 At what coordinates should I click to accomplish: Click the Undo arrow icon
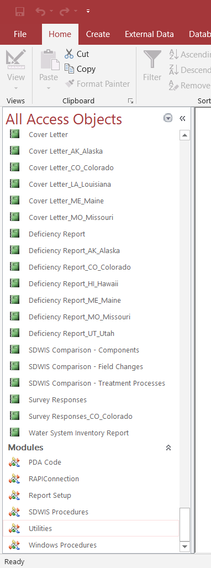coord(40,12)
